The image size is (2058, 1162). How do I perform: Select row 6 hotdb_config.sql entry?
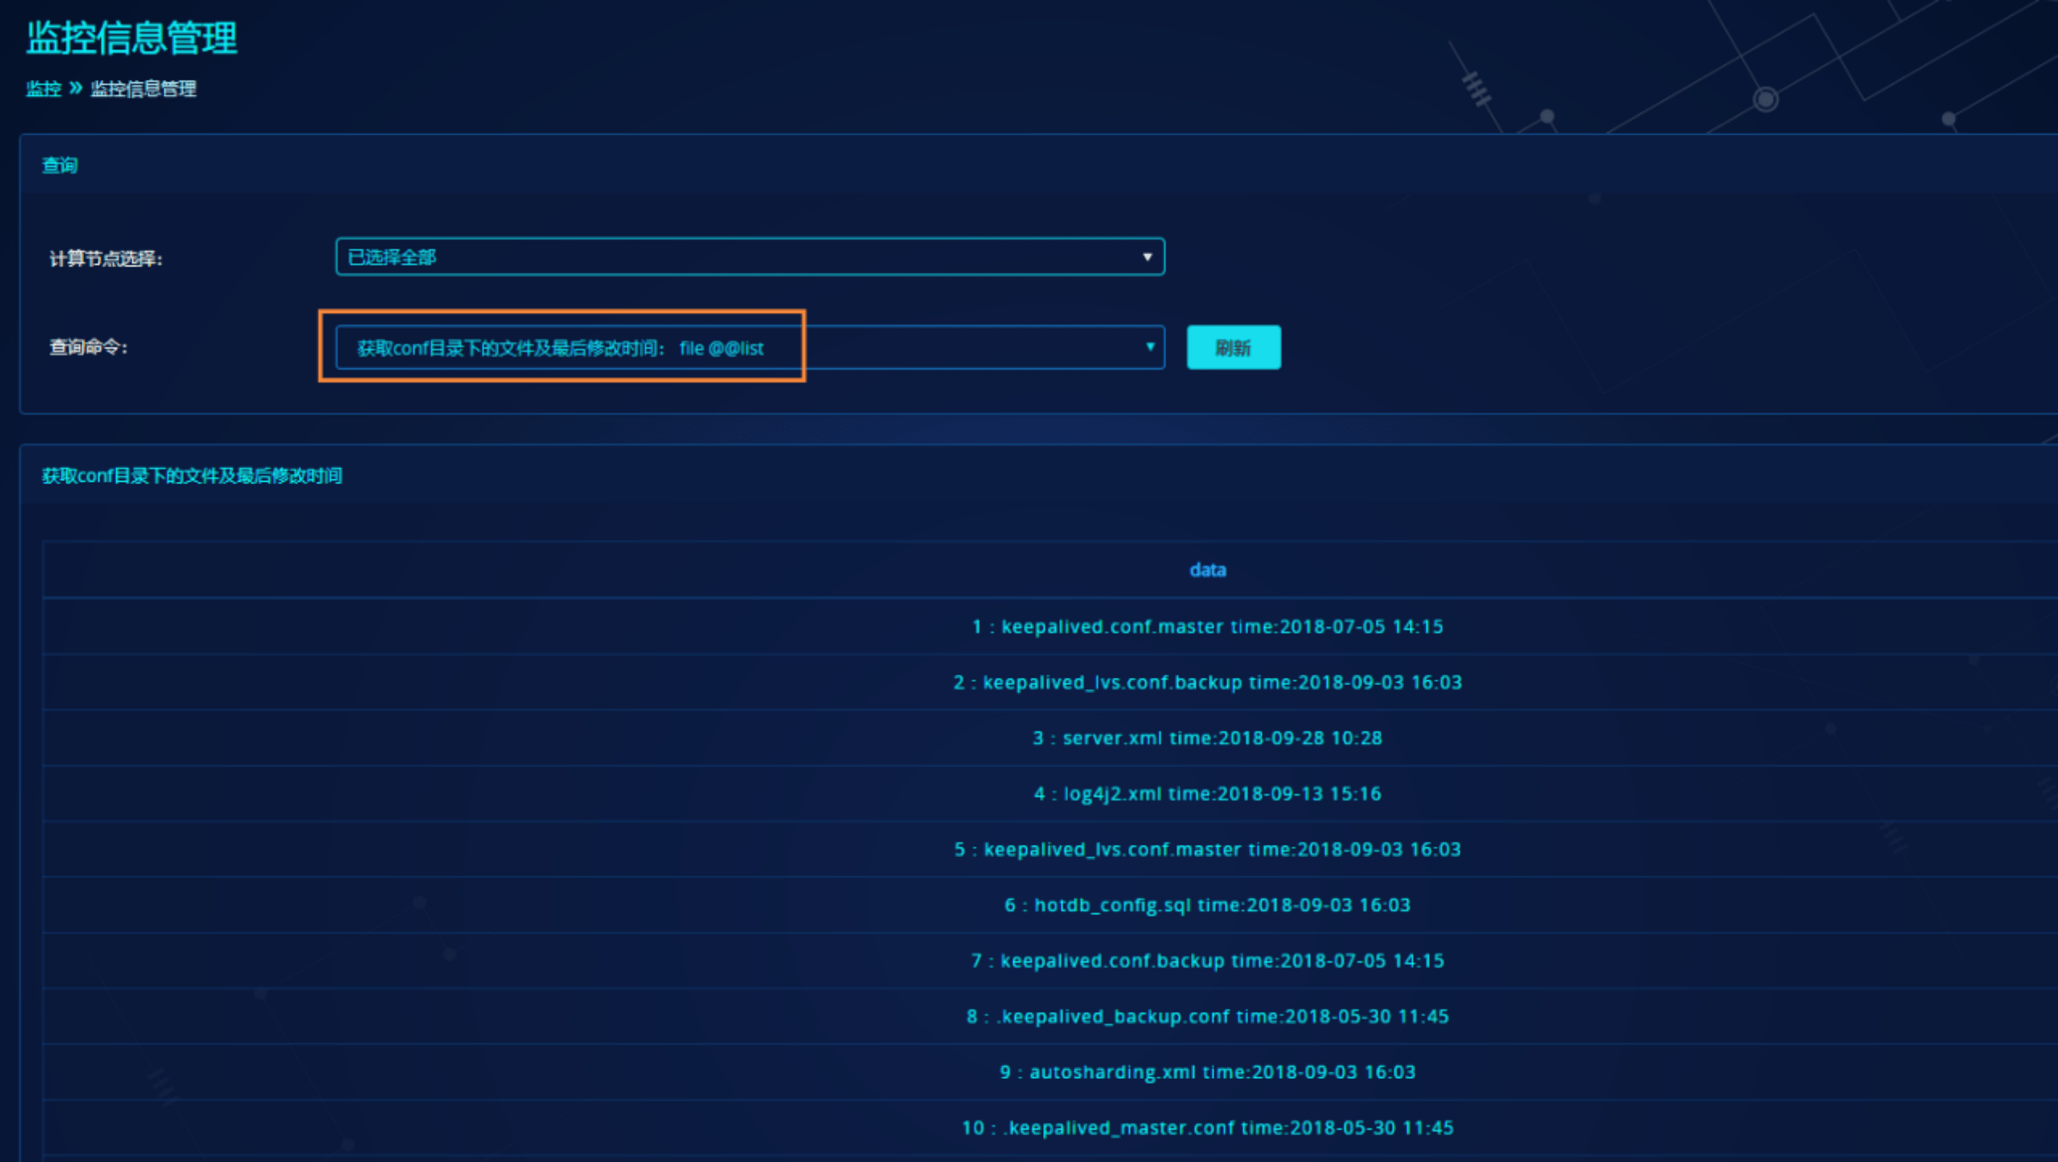click(1207, 905)
